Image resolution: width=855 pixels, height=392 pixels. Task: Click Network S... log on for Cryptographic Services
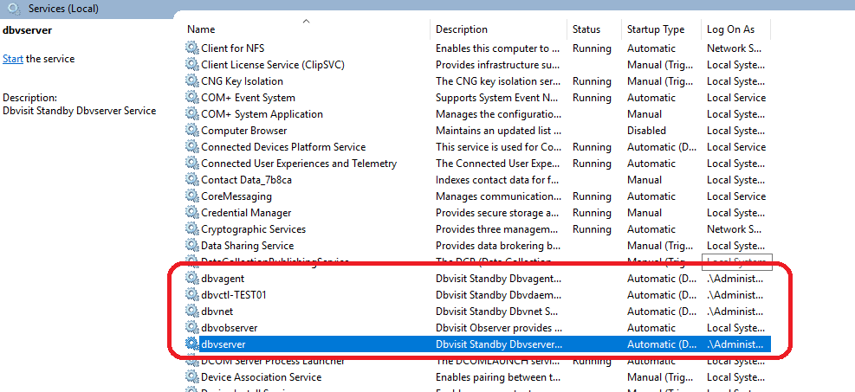tap(734, 229)
